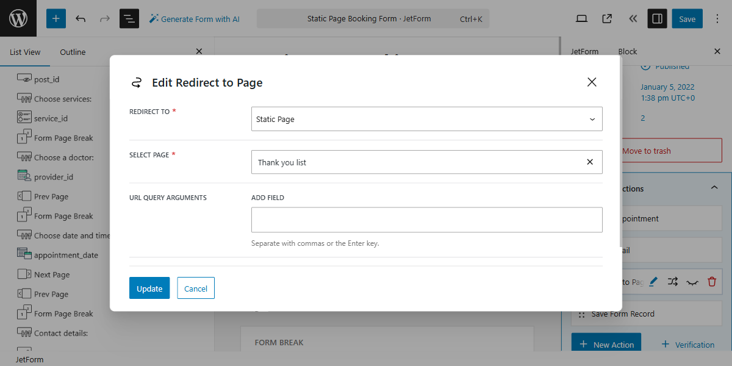Image resolution: width=732 pixels, height=366 pixels.
Task: Open form in new tab icon
Action: click(607, 18)
